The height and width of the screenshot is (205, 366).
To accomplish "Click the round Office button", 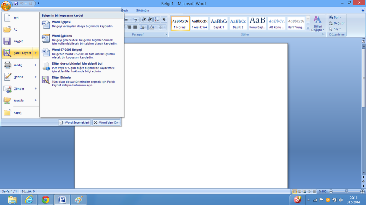I will [x=6, y=6].
